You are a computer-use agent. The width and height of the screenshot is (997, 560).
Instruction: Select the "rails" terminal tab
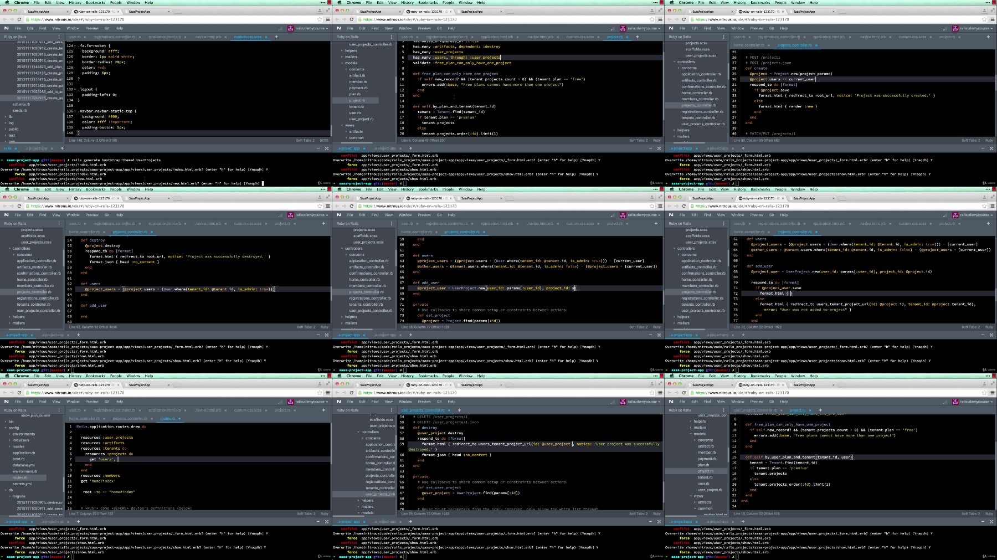click(x=8, y=148)
